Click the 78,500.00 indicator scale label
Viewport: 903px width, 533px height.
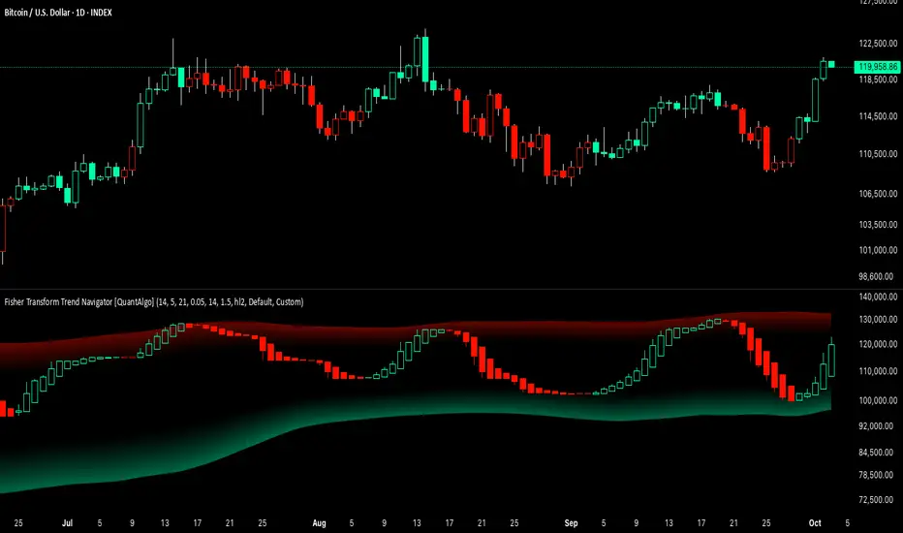(878, 475)
